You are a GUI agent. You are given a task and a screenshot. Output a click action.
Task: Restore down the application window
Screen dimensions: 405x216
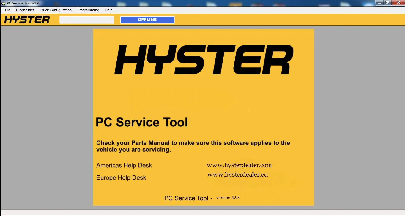click(387, 3)
